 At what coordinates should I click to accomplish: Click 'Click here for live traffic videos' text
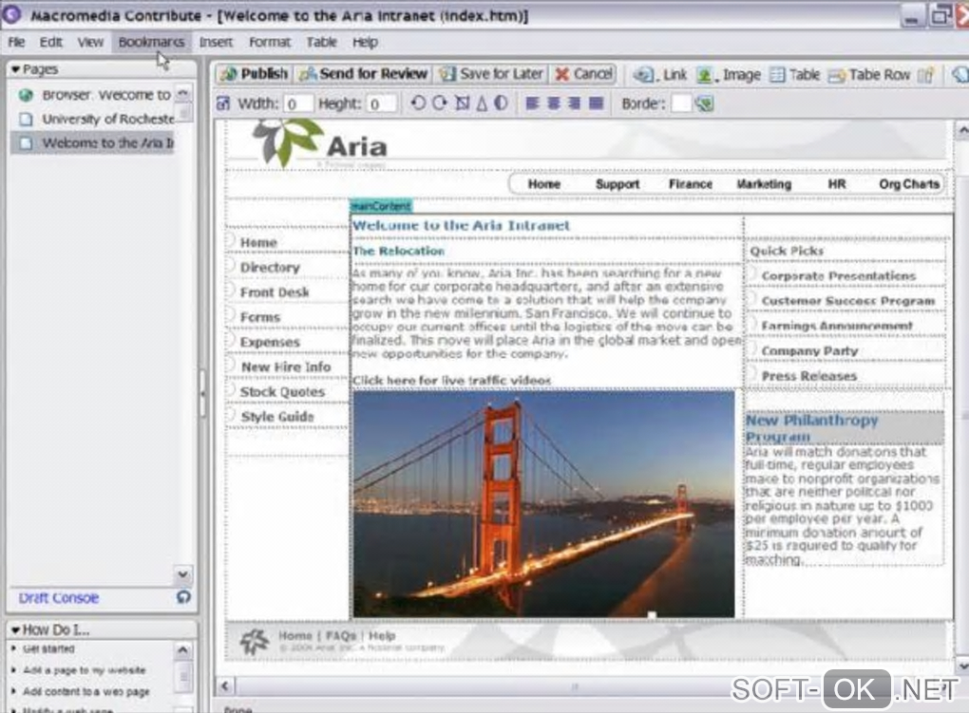(x=452, y=381)
